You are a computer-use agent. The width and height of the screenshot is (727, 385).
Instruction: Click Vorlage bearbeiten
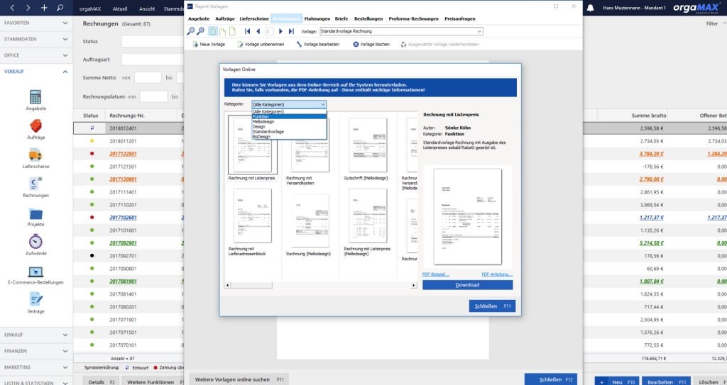317,45
